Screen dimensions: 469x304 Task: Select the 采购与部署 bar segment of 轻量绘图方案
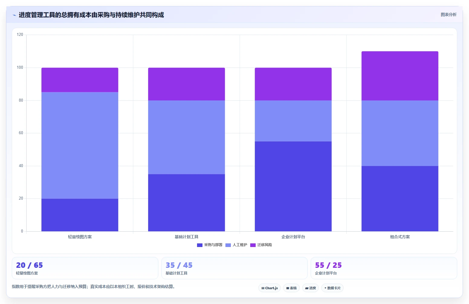(x=80, y=215)
